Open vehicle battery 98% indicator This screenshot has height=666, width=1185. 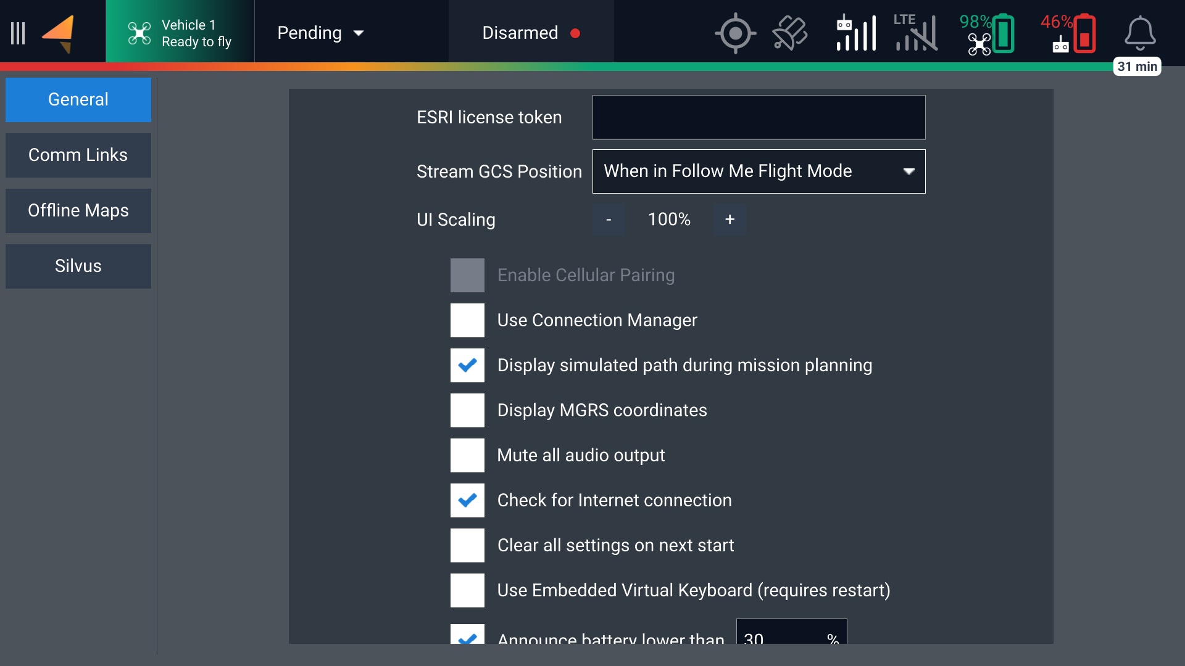(x=987, y=33)
